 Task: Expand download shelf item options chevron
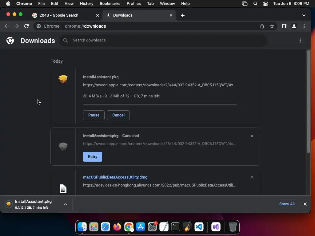(x=65, y=204)
